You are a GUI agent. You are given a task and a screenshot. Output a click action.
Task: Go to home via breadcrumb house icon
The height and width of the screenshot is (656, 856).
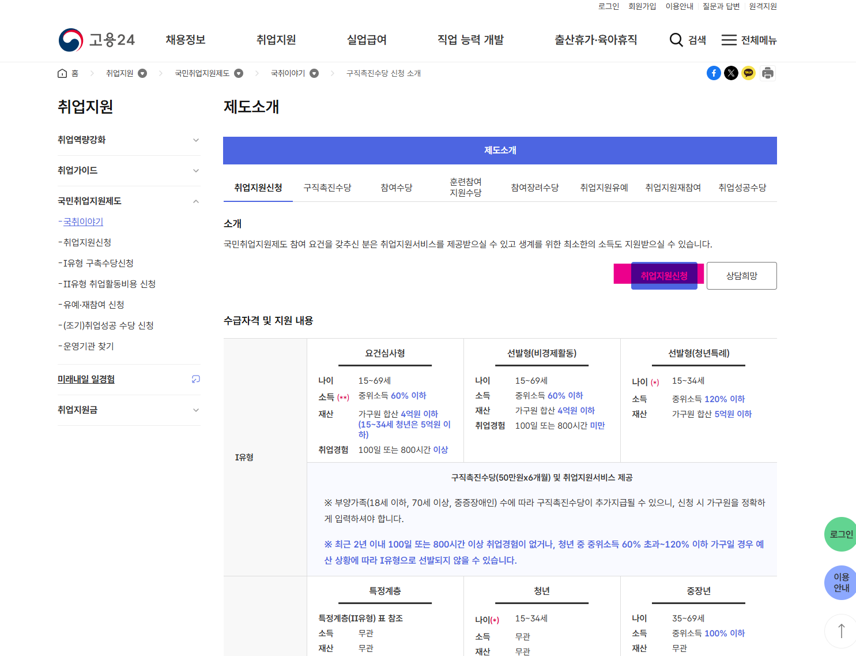click(x=62, y=73)
